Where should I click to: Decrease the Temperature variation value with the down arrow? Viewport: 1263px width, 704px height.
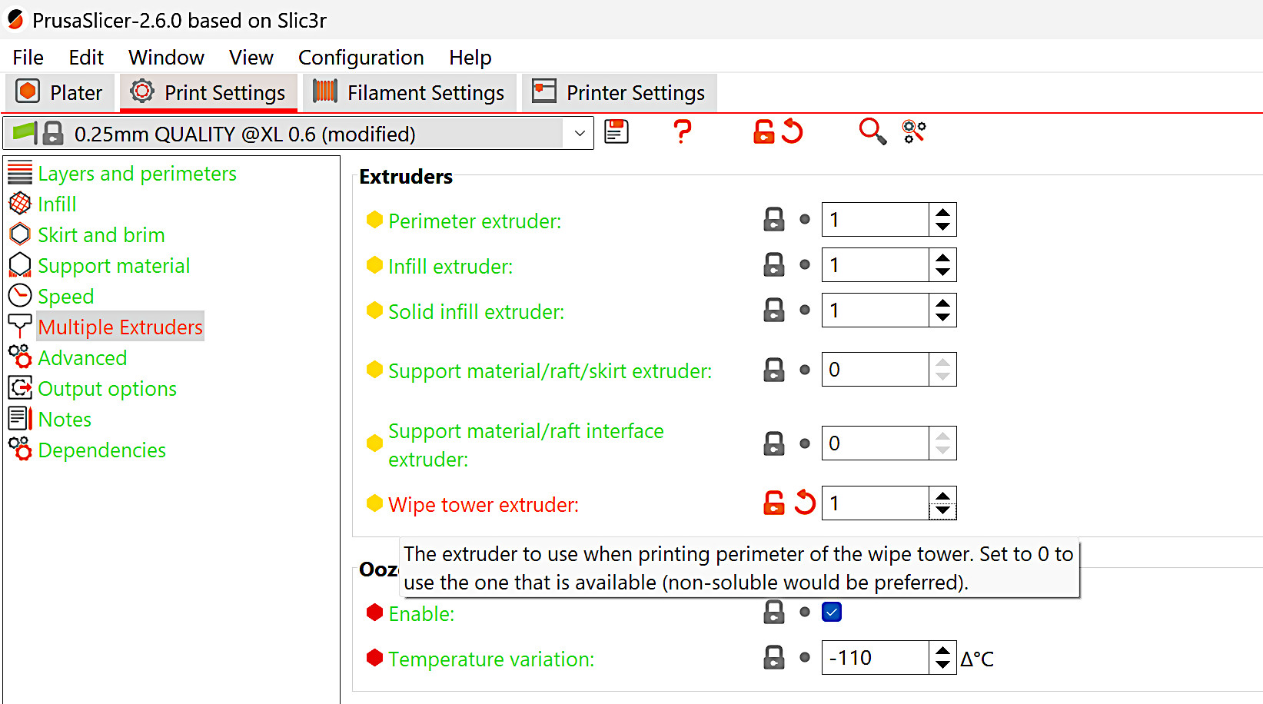pos(942,666)
